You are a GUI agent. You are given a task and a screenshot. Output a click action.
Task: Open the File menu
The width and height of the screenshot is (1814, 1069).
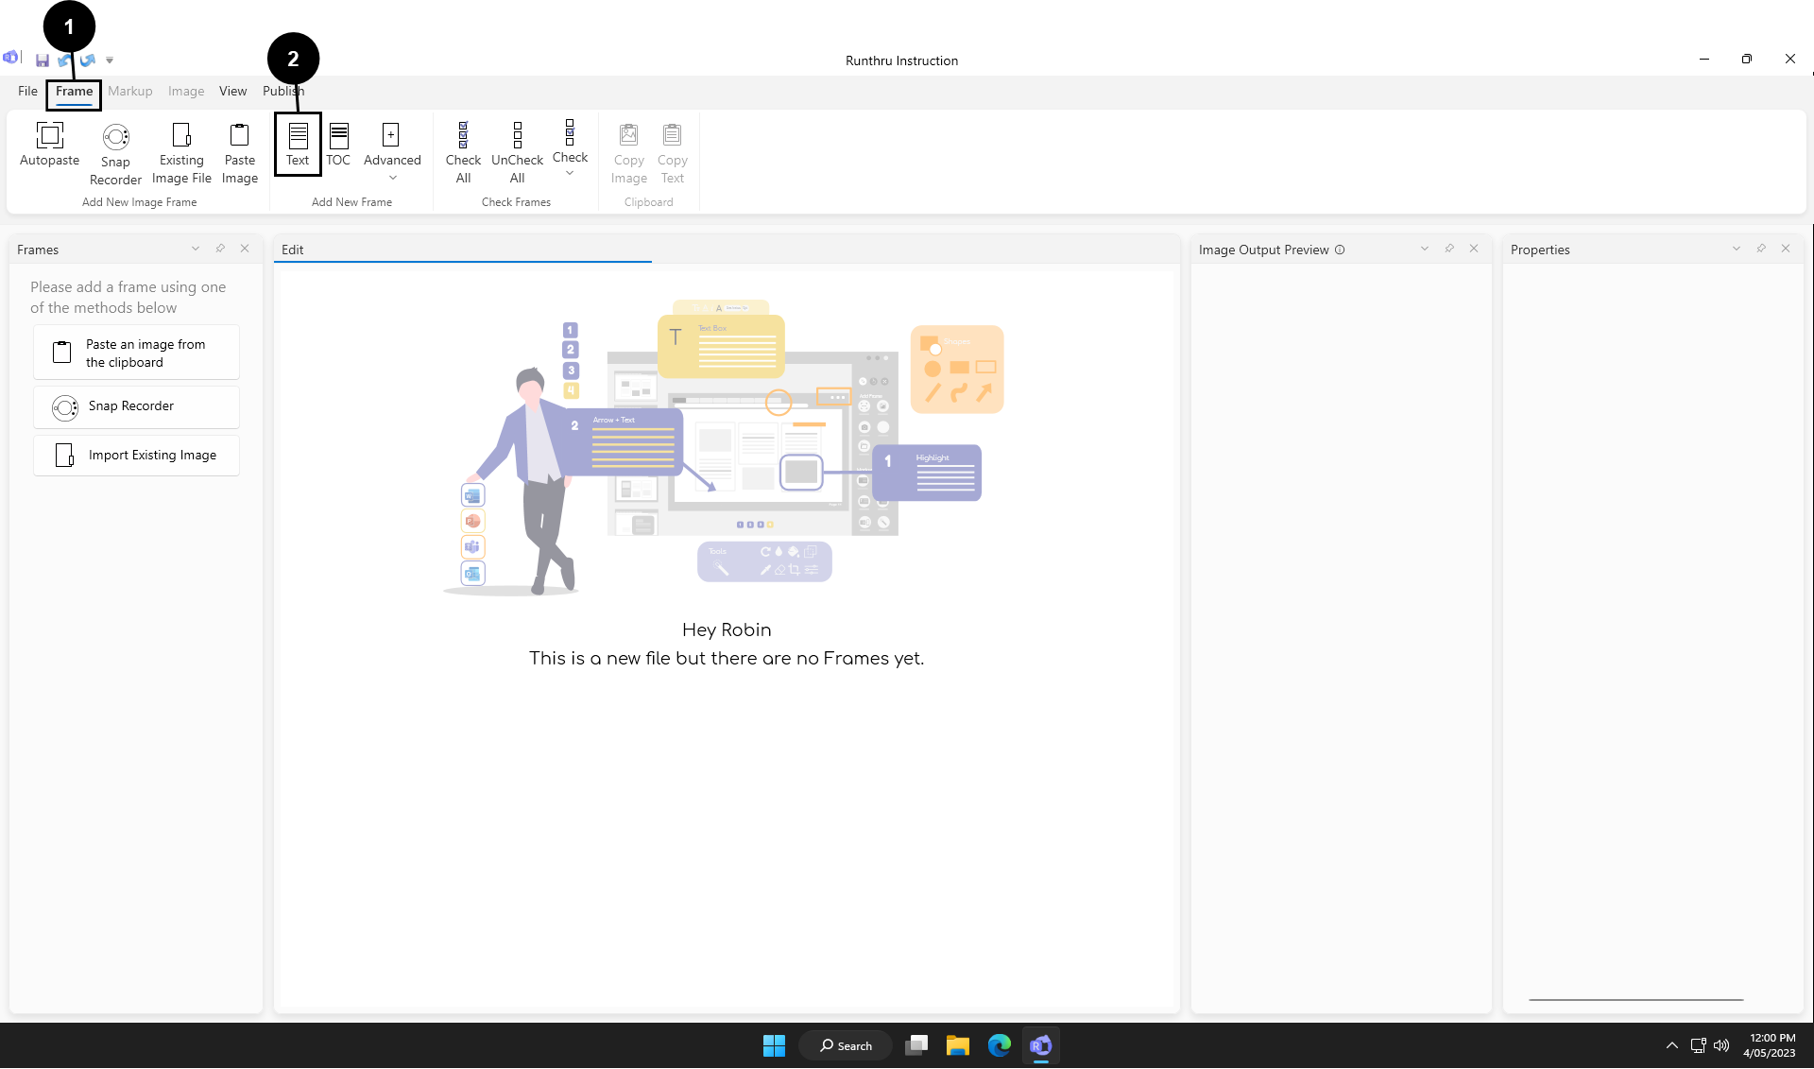click(x=27, y=92)
